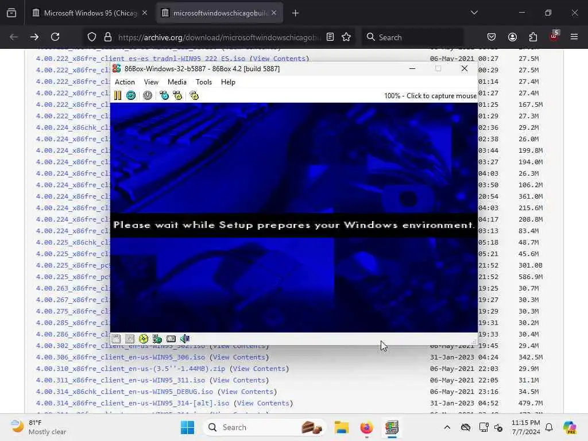Click emulator screen to capture mouse
This screenshot has height=441, width=588.
coord(293,218)
